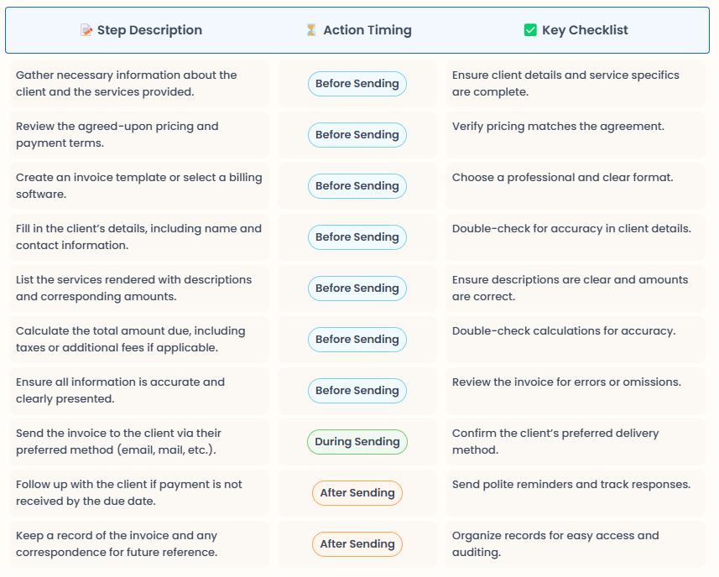Click the green During Sending badge

(357, 442)
